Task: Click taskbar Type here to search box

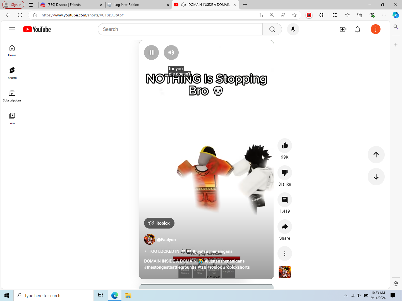Action: tap(54, 295)
